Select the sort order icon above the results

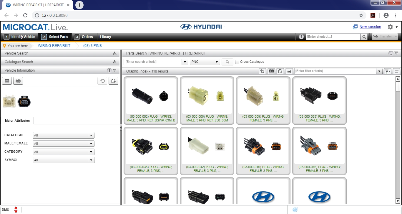pos(262,71)
